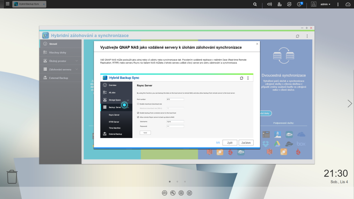Viewport: 354px width, 199px height.
Task: Open the desktop trash bin
Action: pyautogui.click(x=12, y=177)
